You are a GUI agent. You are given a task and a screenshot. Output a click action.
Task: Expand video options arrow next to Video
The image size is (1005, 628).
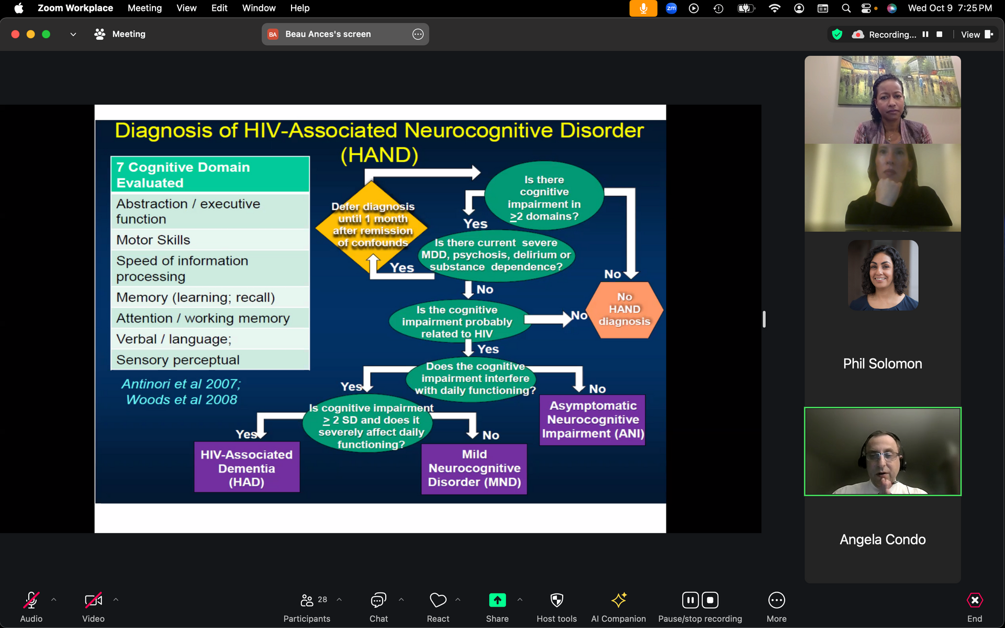(116, 600)
